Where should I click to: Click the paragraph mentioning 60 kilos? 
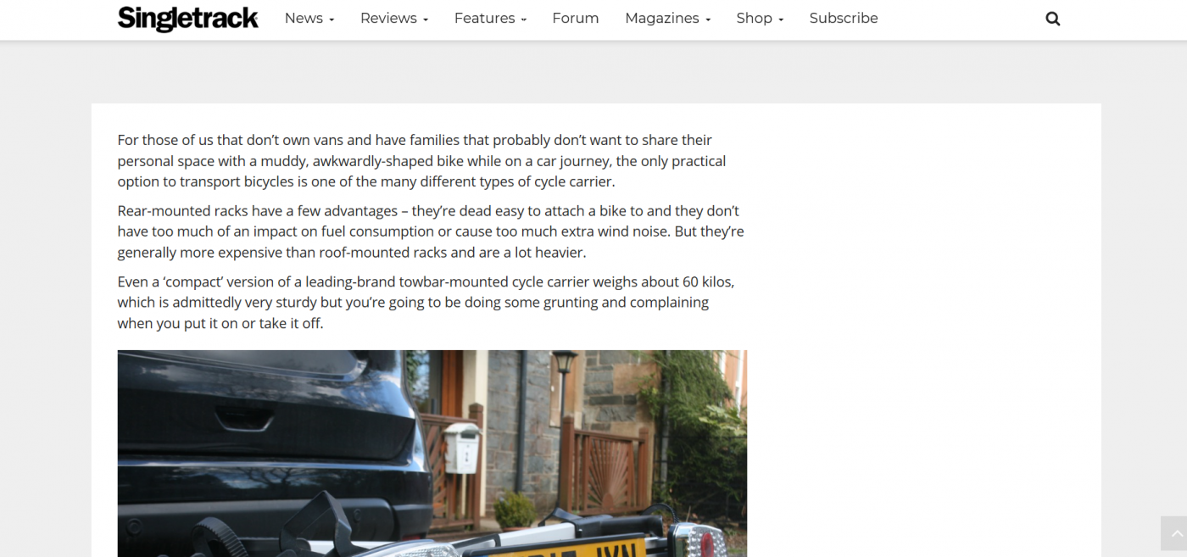pyautogui.click(x=426, y=303)
